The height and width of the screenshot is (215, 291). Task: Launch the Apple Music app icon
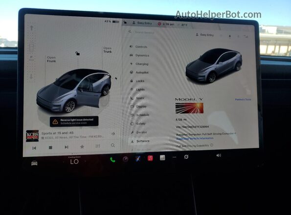[x=150, y=158]
